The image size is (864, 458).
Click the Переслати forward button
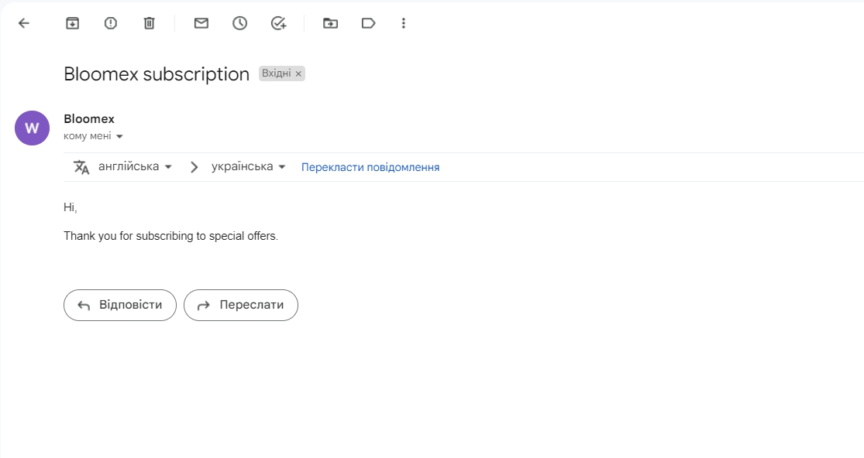pos(241,305)
